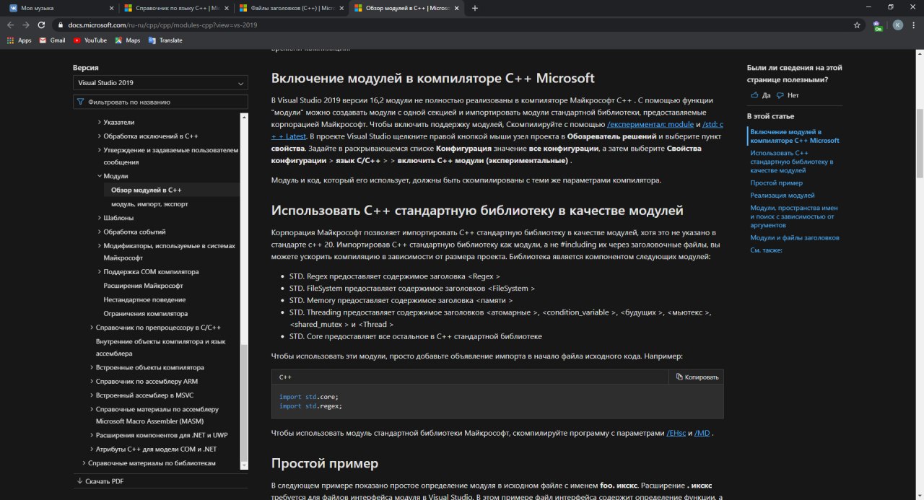Jump to 'Модули и файлы заголовков' section

tap(795, 237)
